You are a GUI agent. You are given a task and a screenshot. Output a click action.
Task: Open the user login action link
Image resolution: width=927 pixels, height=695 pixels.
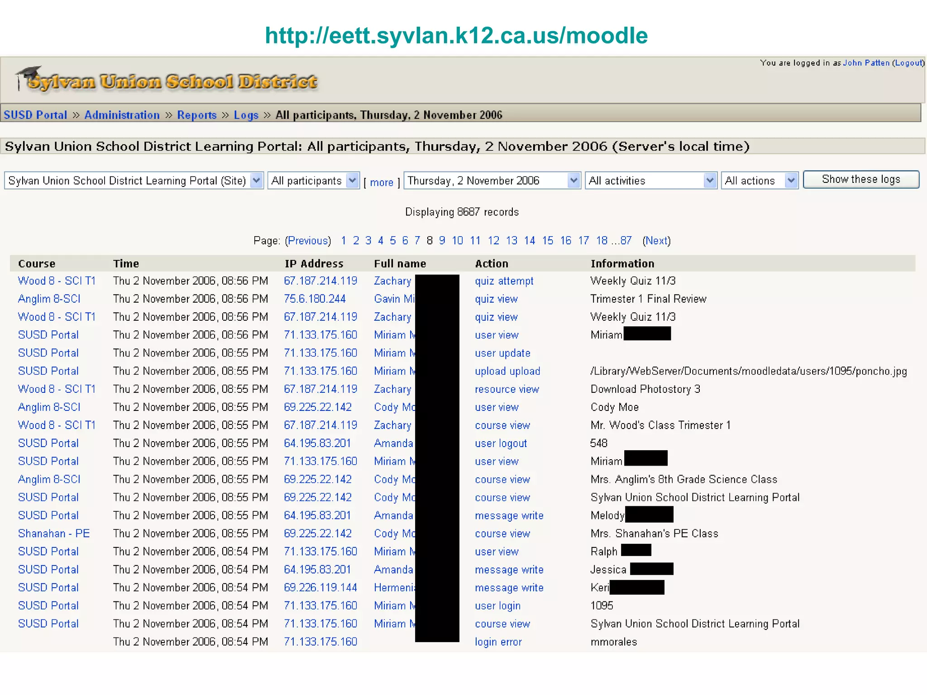coord(498,606)
